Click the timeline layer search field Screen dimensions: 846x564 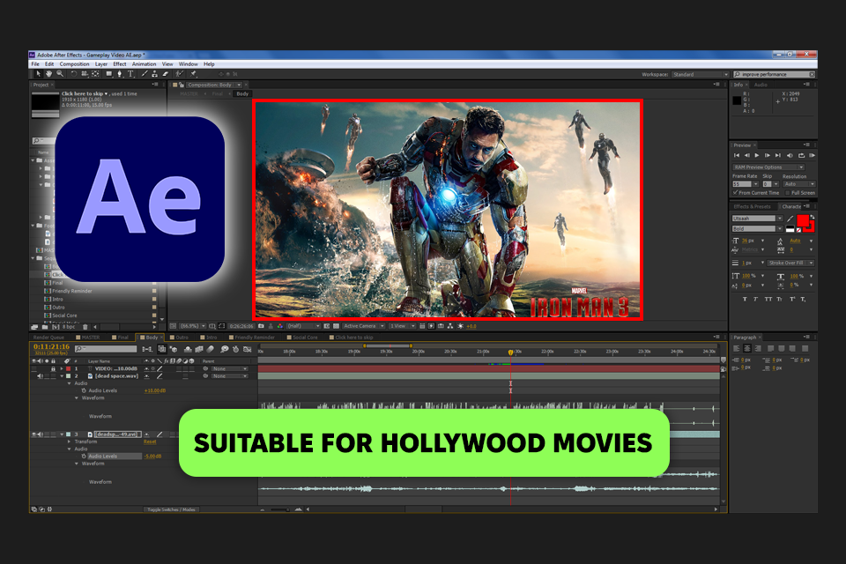(x=106, y=349)
